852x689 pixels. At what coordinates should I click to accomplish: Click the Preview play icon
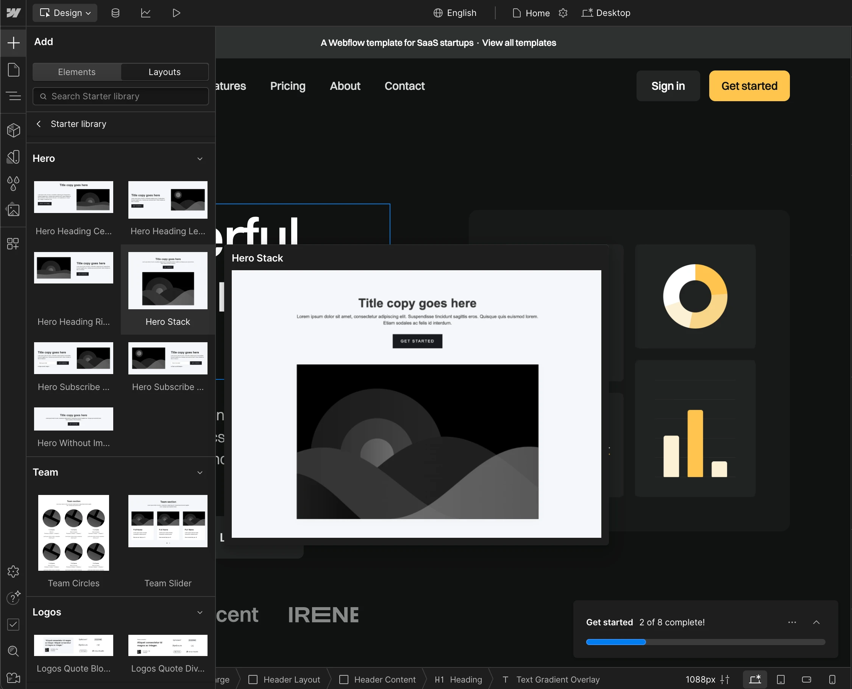coord(176,13)
